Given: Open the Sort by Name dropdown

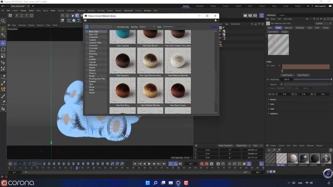Looking at the screenshot, I should 147,27.
